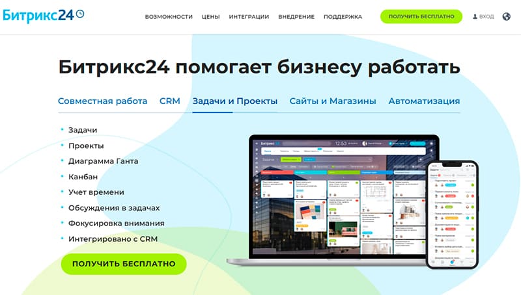Open Внедрение in the navigation bar
The width and height of the screenshot is (521, 295).
pos(297,17)
